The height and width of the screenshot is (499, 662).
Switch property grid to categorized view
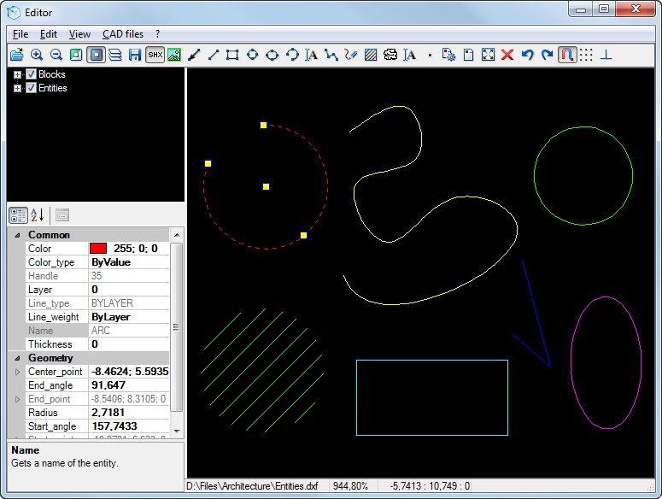point(18,215)
